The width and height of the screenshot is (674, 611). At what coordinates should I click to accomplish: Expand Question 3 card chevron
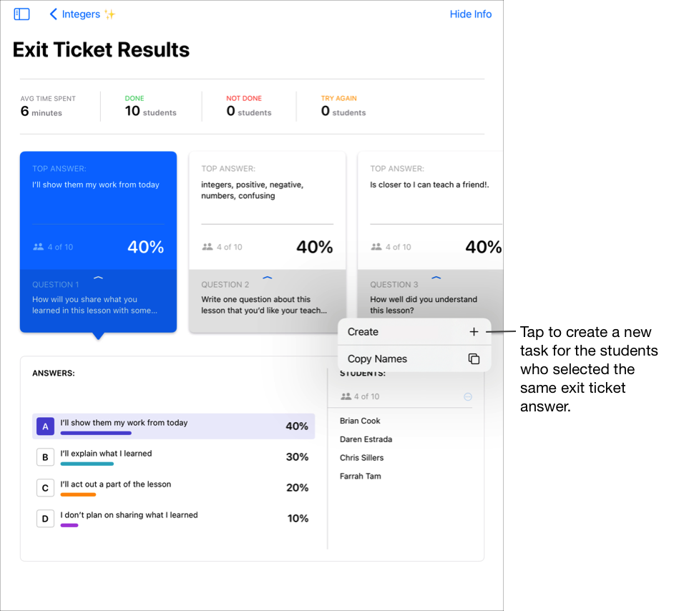436,278
